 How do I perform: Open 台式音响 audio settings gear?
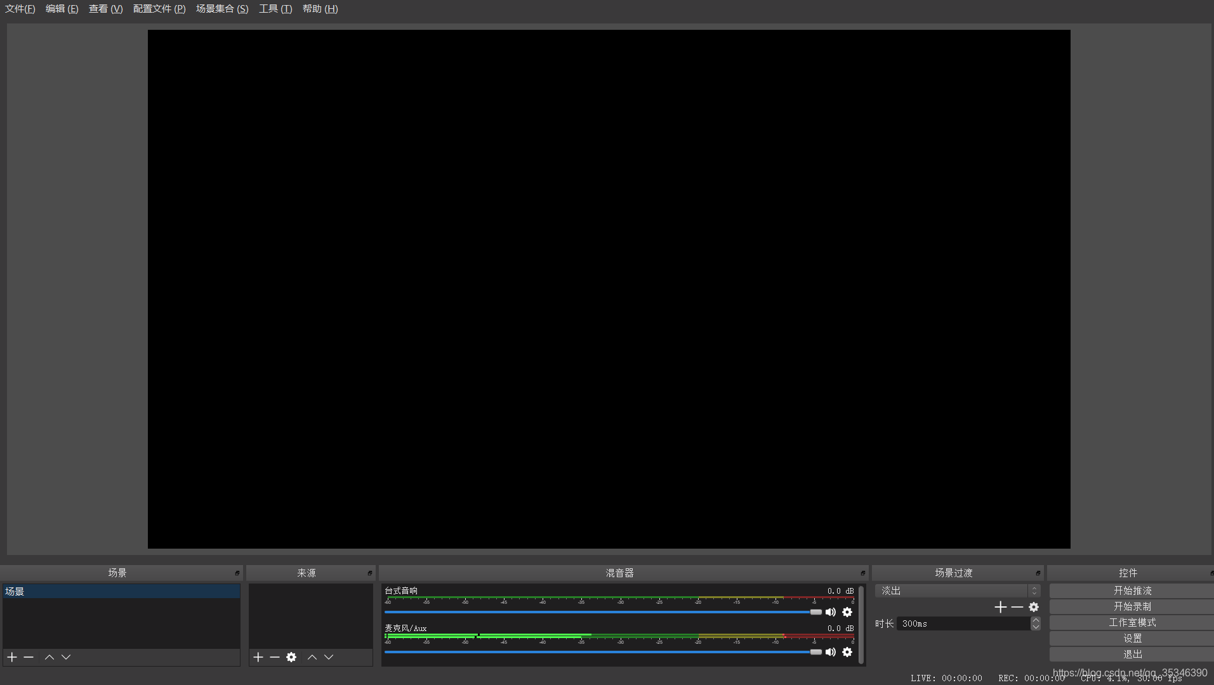[847, 612]
